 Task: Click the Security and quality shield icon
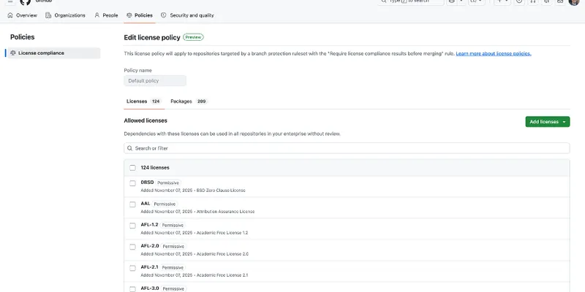point(163,15)
